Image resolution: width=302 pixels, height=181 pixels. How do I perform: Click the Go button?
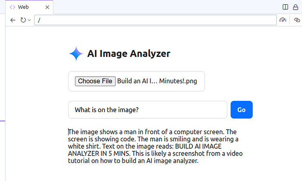(242, 109)
